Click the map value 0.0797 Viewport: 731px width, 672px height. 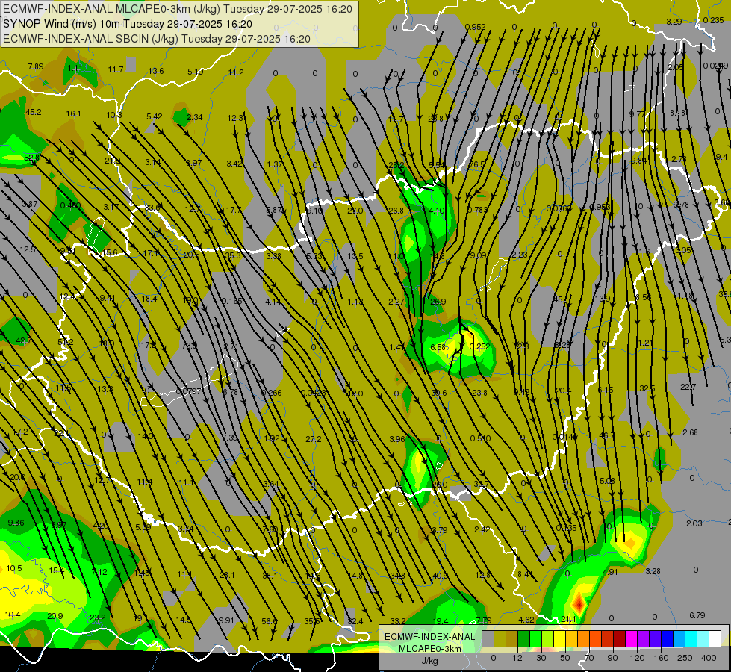point(189,391)
